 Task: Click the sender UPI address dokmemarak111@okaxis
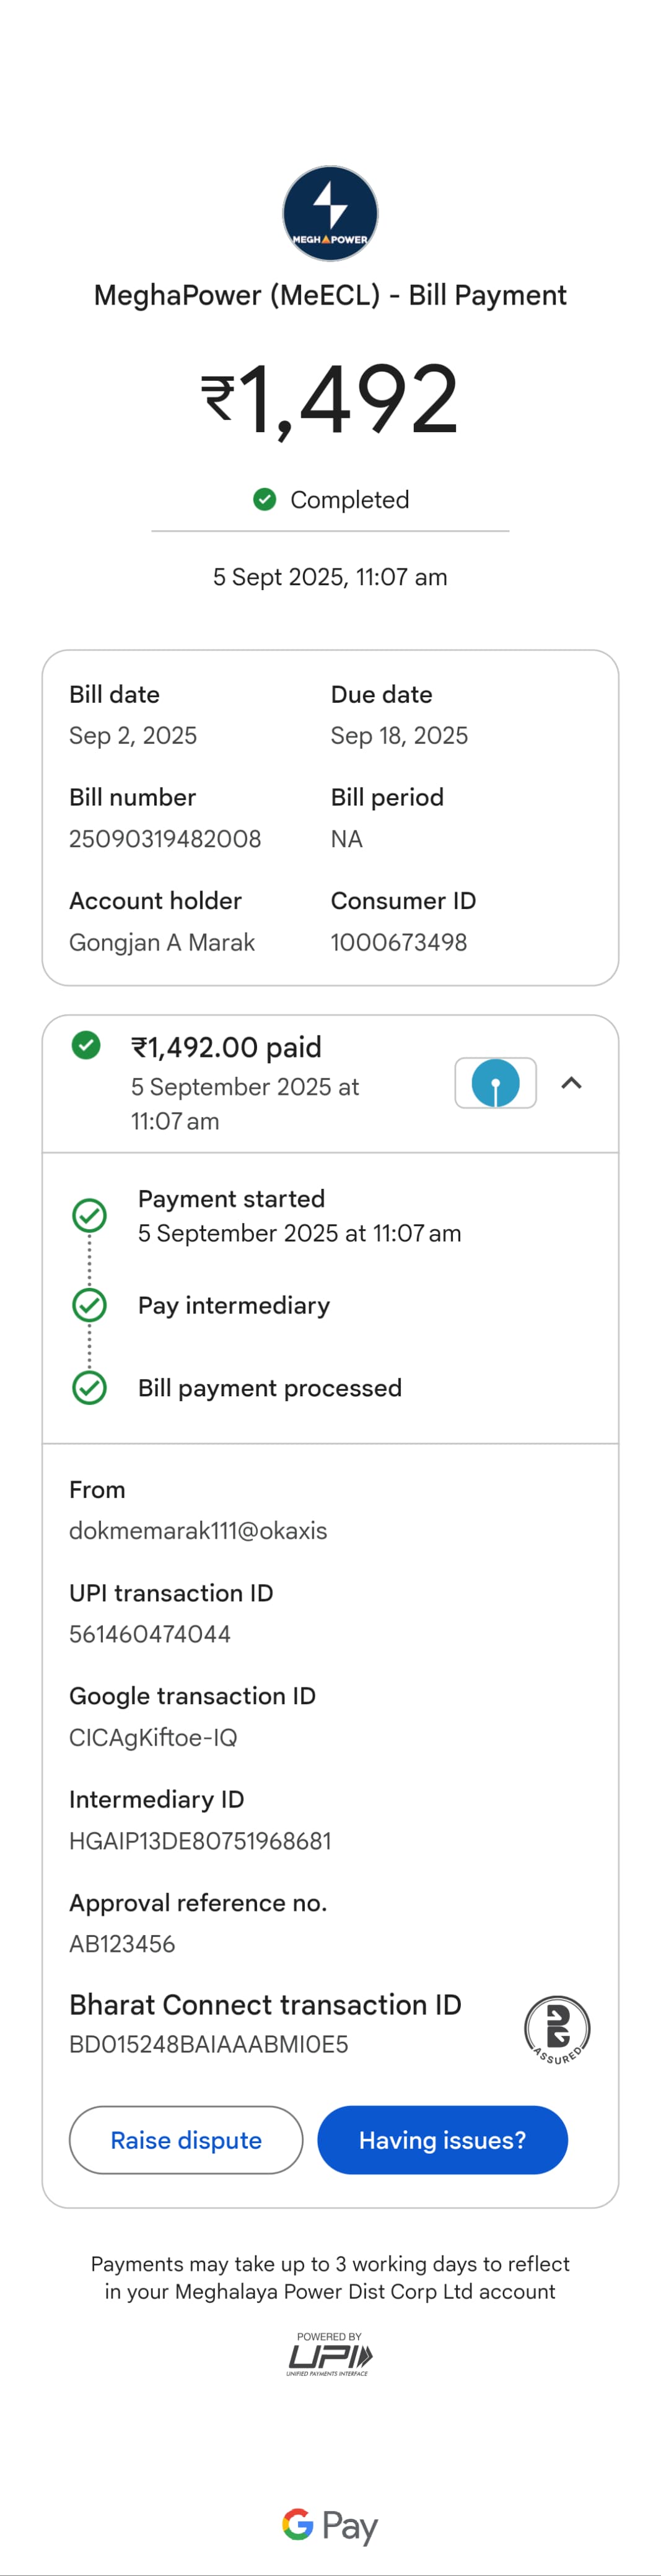tap(198, 1531)
